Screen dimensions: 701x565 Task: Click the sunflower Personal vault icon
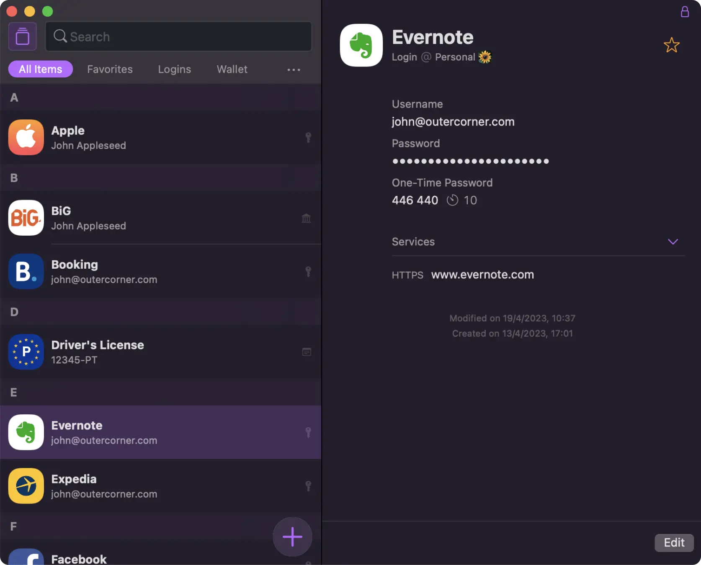pyautogui.click(x=485, y=57)
